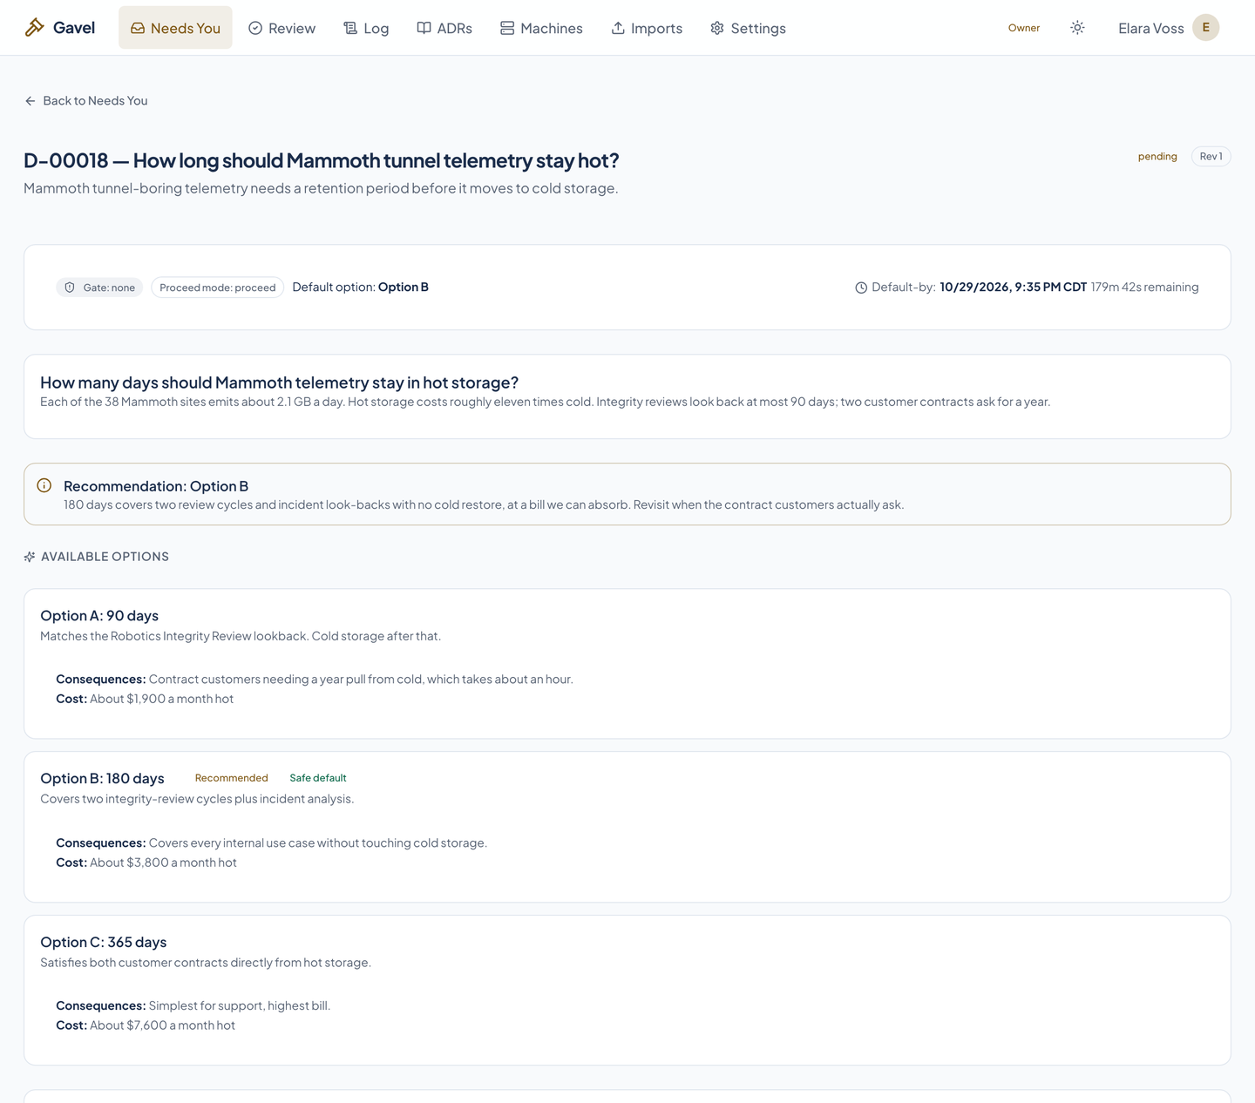Select the Option B: 180 days heading
Viewport: 1255px width, 1103px height.
tap(102, 779)
